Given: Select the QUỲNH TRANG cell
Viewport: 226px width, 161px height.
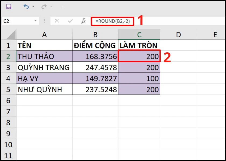Looking at the screenshot, I should pos(44,67).
